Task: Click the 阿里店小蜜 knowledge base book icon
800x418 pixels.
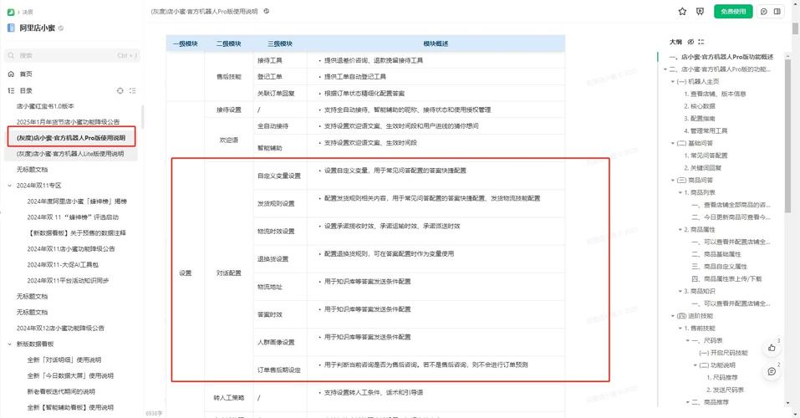Action: tap(11, 28)
